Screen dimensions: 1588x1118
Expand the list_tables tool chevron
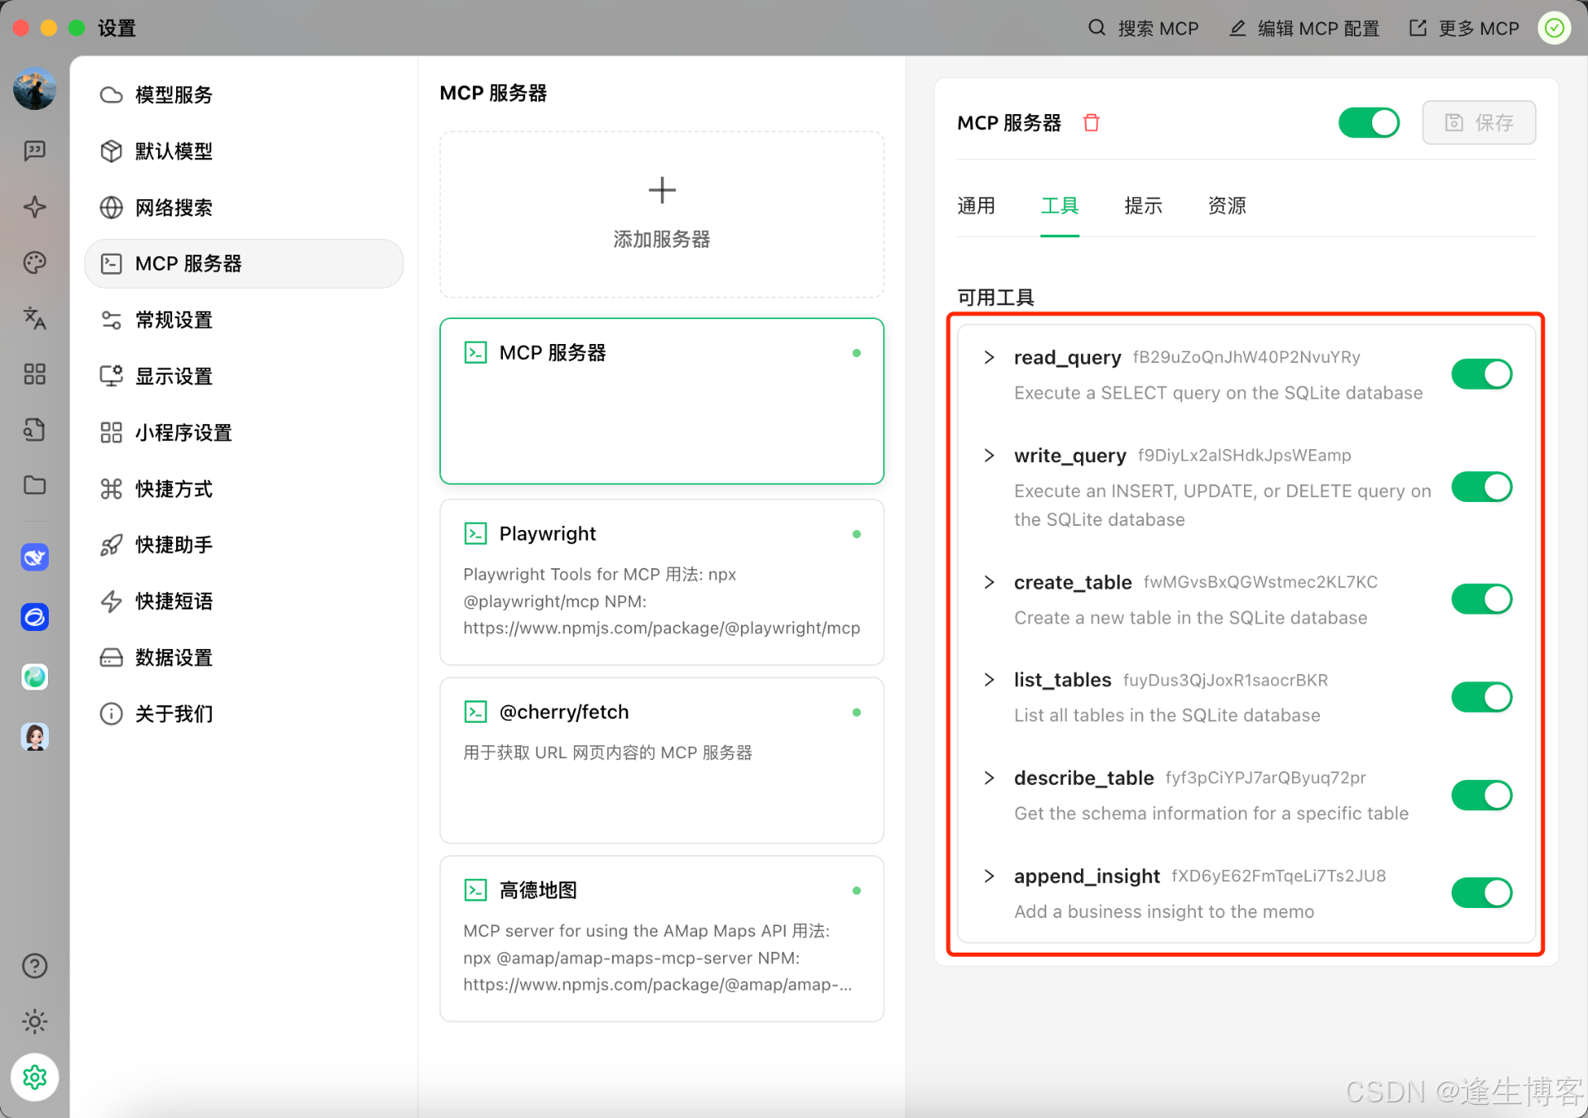point(989,680)
